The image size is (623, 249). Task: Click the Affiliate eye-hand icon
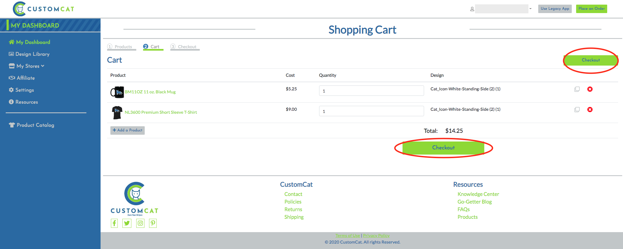[11, 78]
